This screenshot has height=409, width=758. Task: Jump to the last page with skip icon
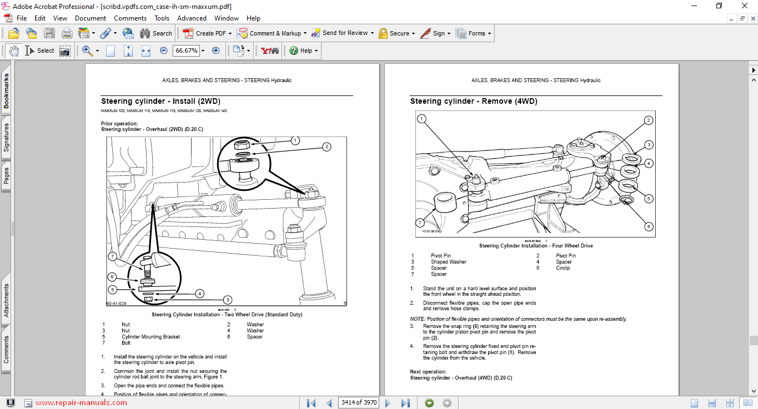[405, 403]
